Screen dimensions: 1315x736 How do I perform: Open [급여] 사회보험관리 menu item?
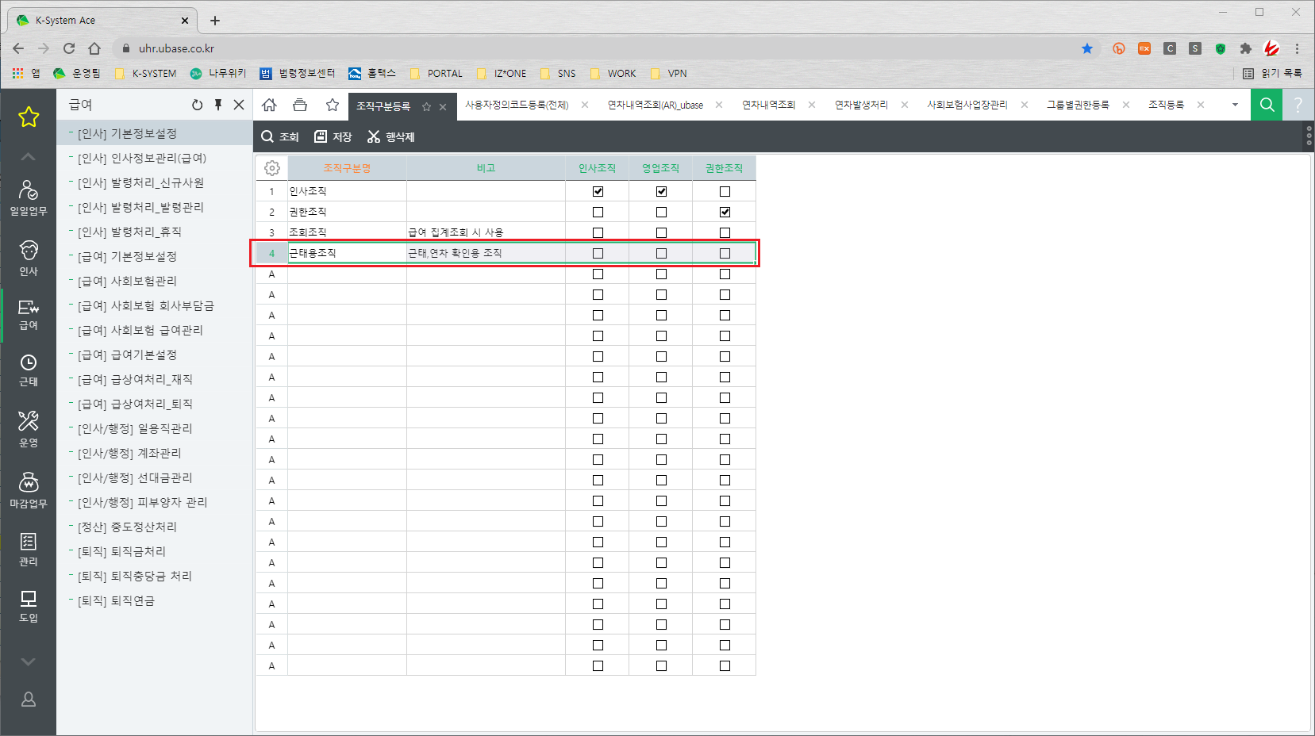click(127, 281)
